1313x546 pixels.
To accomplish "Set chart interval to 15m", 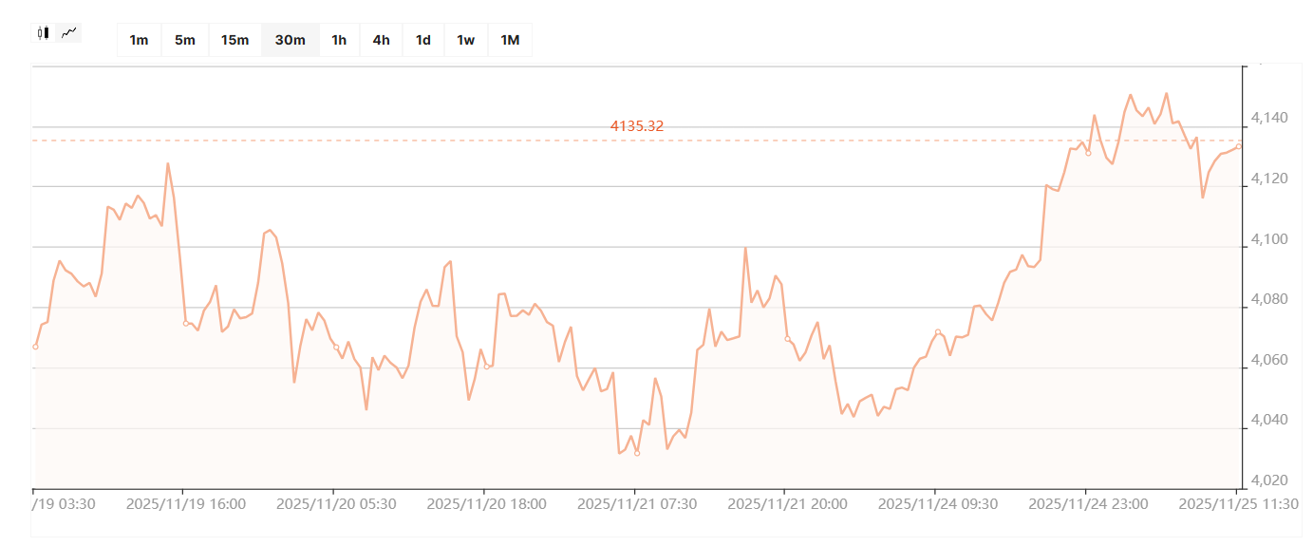I will (x=234, y=40).
